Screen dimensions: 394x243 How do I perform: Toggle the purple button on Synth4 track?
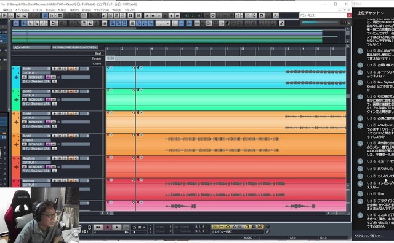coord(48,77)
